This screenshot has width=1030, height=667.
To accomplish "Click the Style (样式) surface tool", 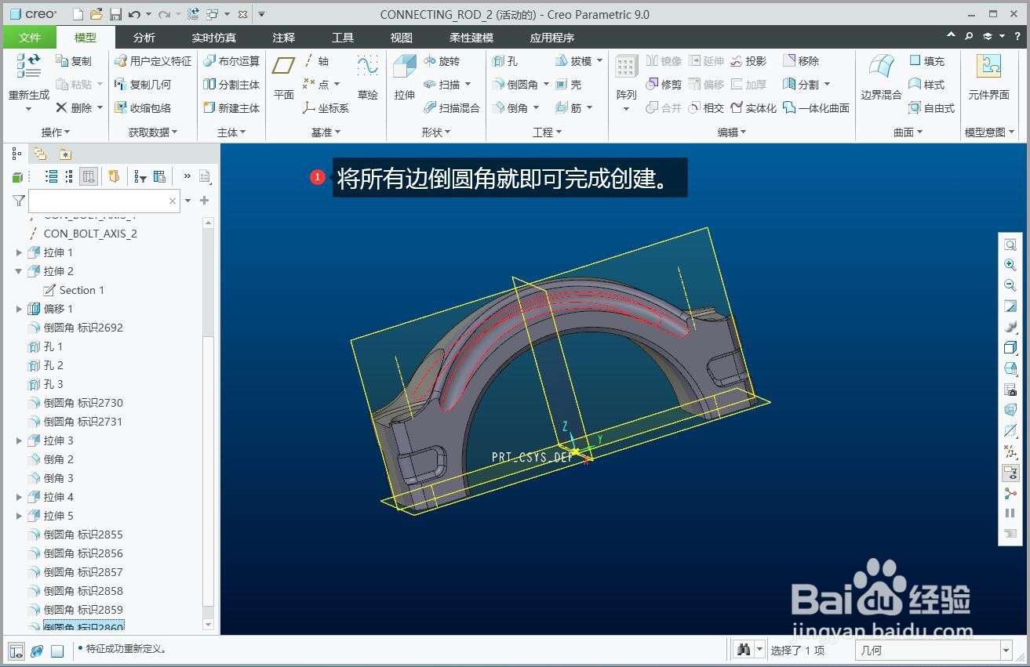I will [926, 85].
